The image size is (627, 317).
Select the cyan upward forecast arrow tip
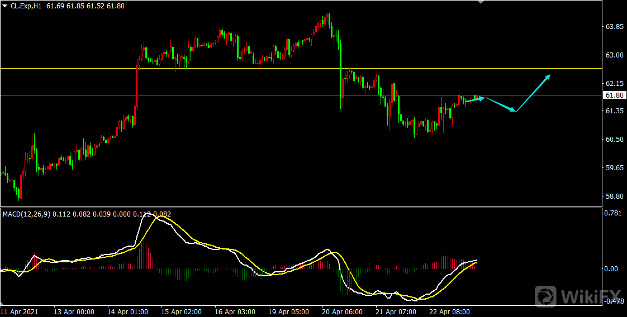(550, 75)
